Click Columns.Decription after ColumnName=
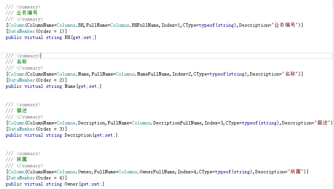 tap(81, 123)
